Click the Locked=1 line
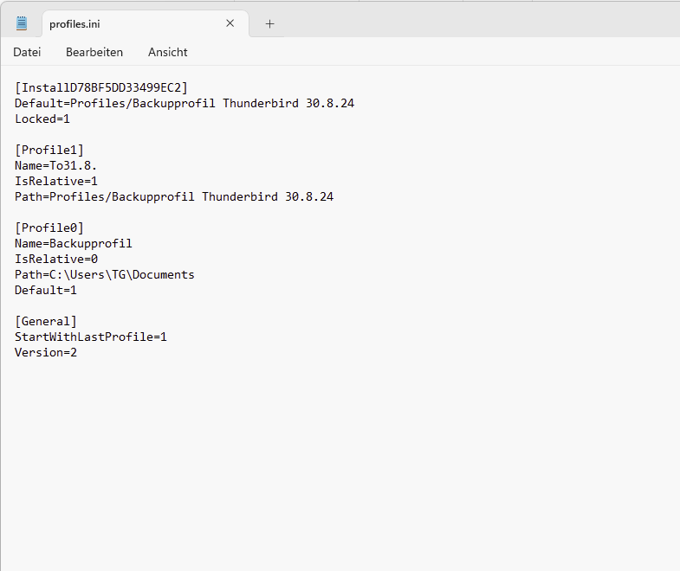680x571 pixels. tap(42, 119)
